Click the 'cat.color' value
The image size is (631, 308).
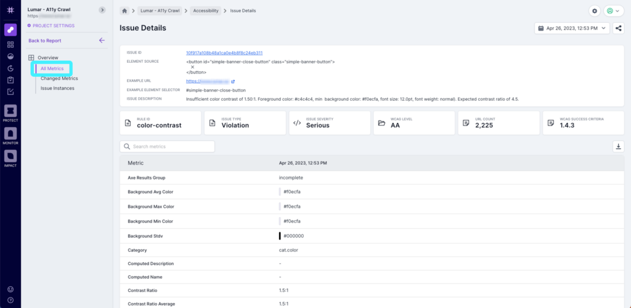[288, 250]
